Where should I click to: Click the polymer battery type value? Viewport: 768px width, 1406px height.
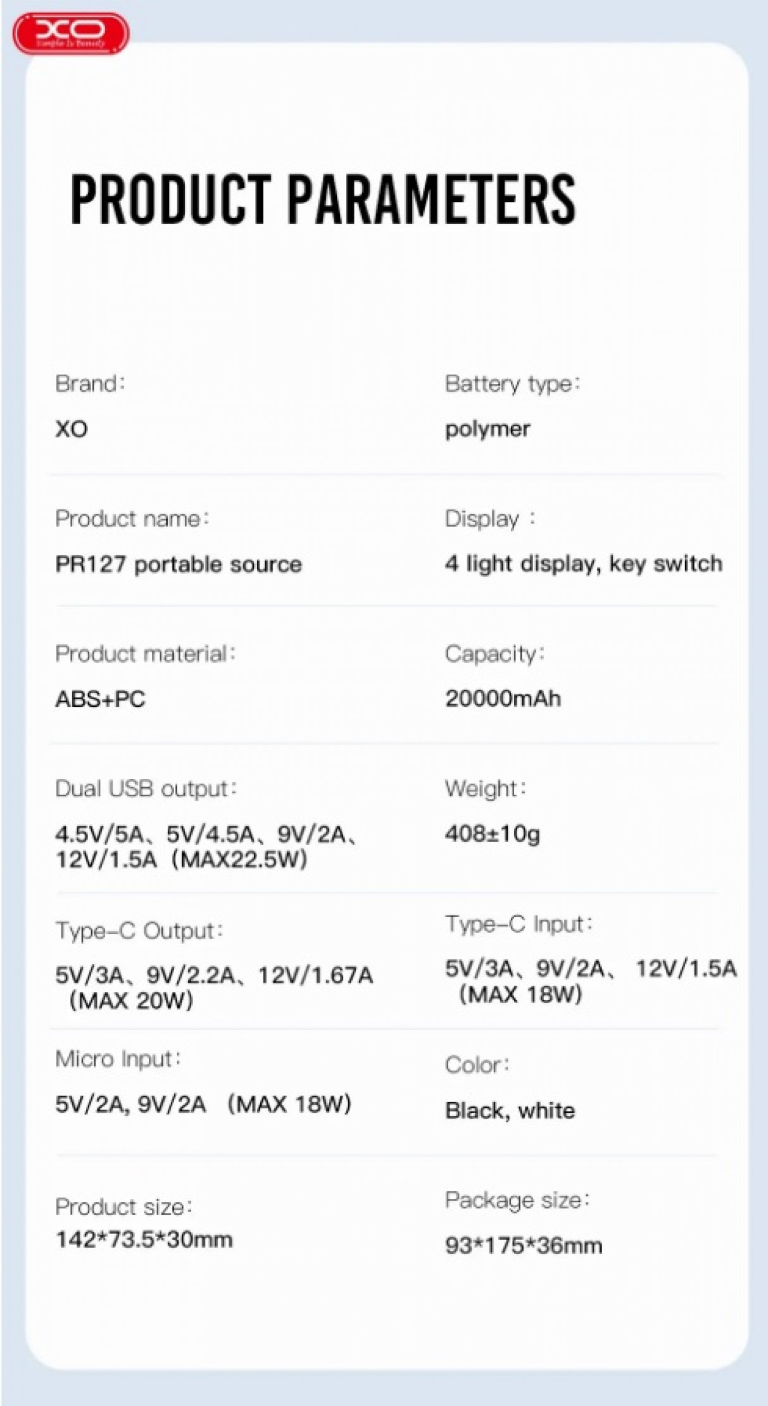(487, 429)
